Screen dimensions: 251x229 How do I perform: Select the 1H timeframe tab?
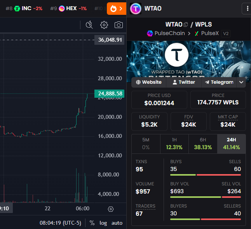point(174,144)
